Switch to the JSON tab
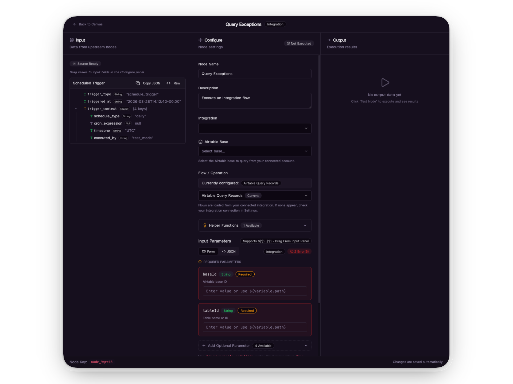Screen dimensions: 513x384 (x=229, y=252)
